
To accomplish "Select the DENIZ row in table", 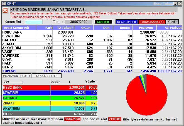I will 92,67.
